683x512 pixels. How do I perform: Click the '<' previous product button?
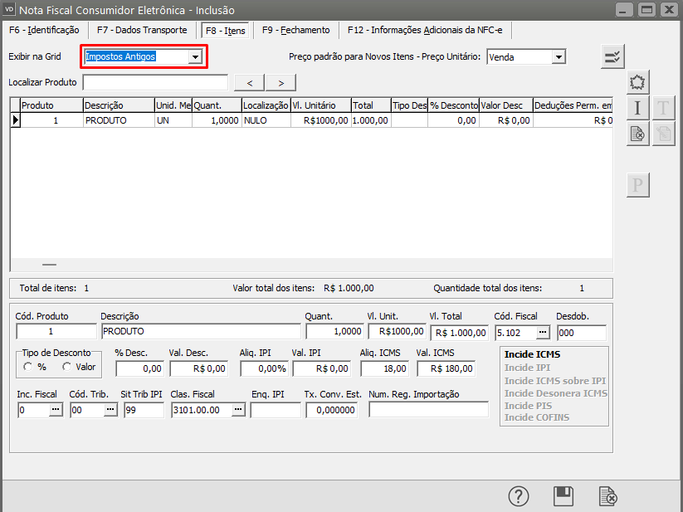250,82
